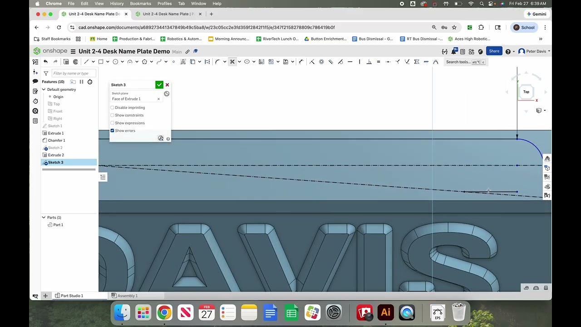This screenshot has height=327, width=581.
Task: Open Staff Bookmarks folder
Action: 53,39
